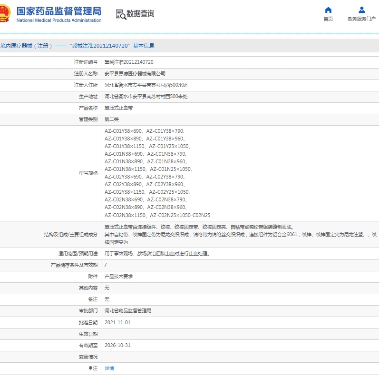Select model AZ-C01Y38×960

(x=165, y=139)
